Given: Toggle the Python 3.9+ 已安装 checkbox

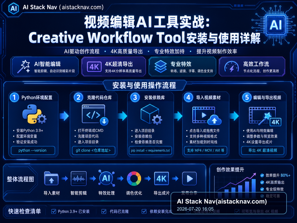Looking at the screenshot, I should pos(54,211).
